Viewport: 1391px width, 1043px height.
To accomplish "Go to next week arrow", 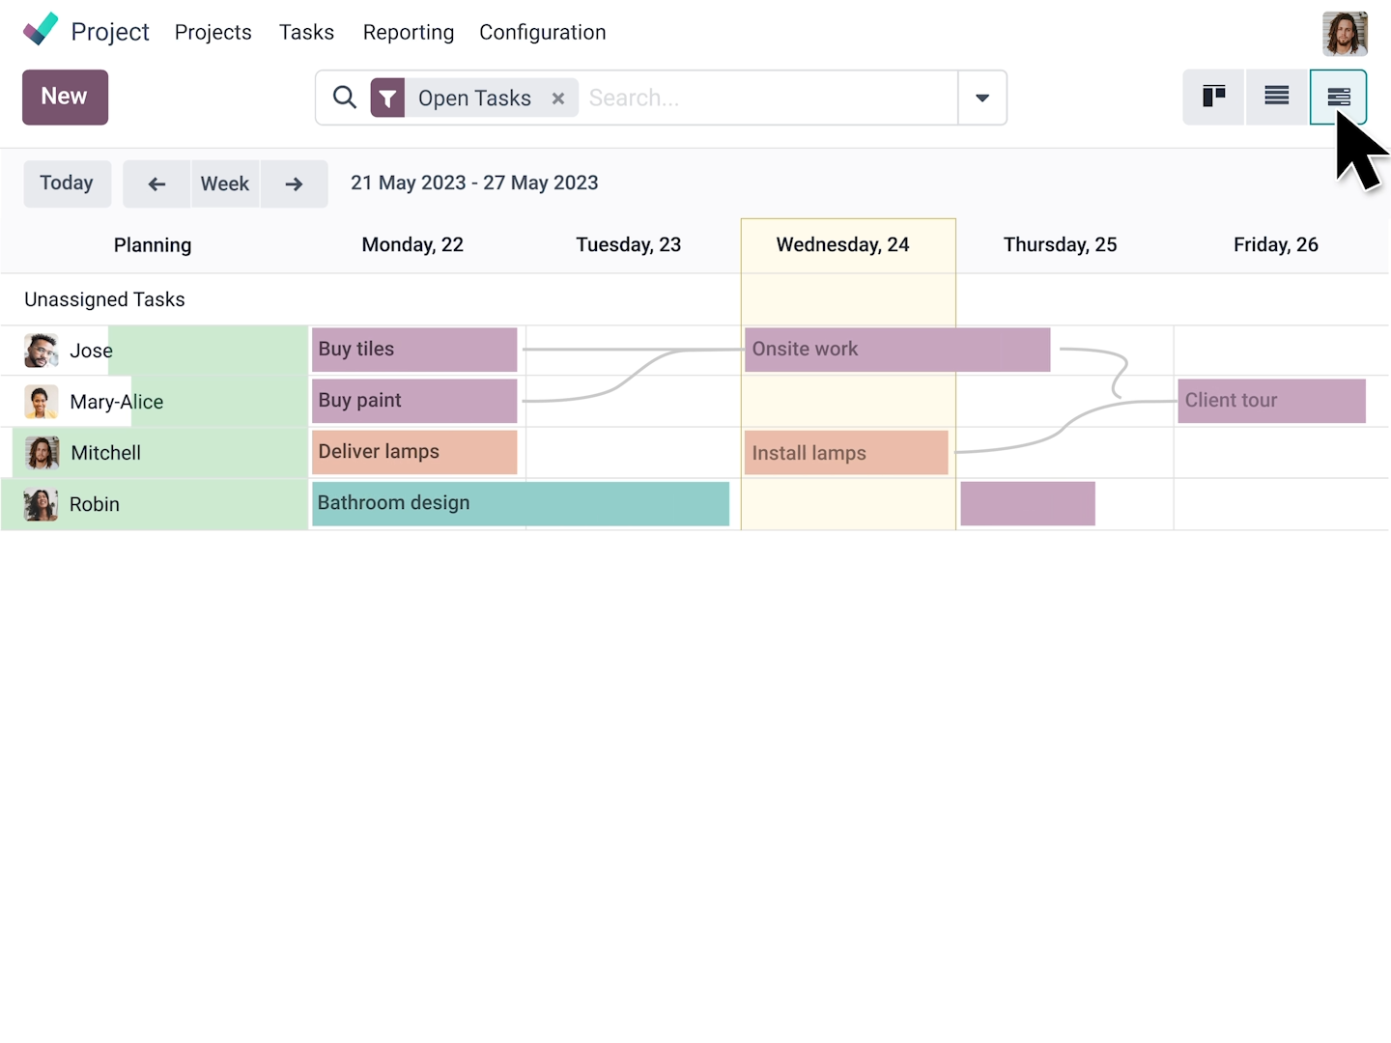I will [294, 183].
